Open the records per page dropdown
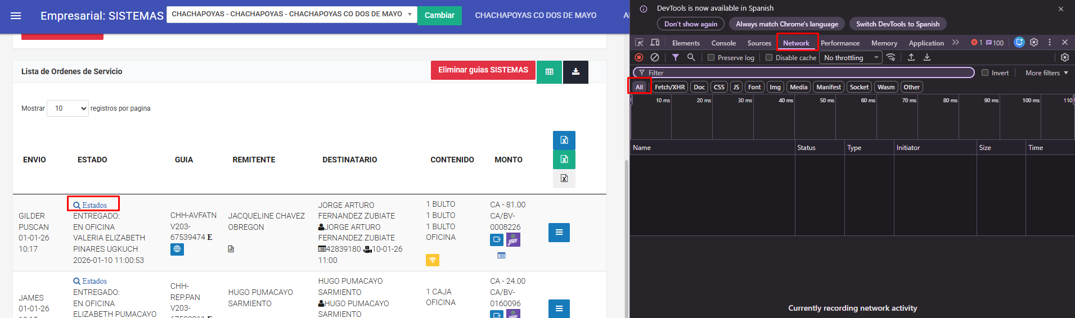Screen dimensions: 1075x318 click(68, 108)
